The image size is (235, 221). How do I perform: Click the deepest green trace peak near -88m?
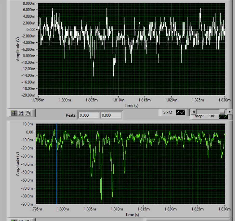tap(101, 202)
